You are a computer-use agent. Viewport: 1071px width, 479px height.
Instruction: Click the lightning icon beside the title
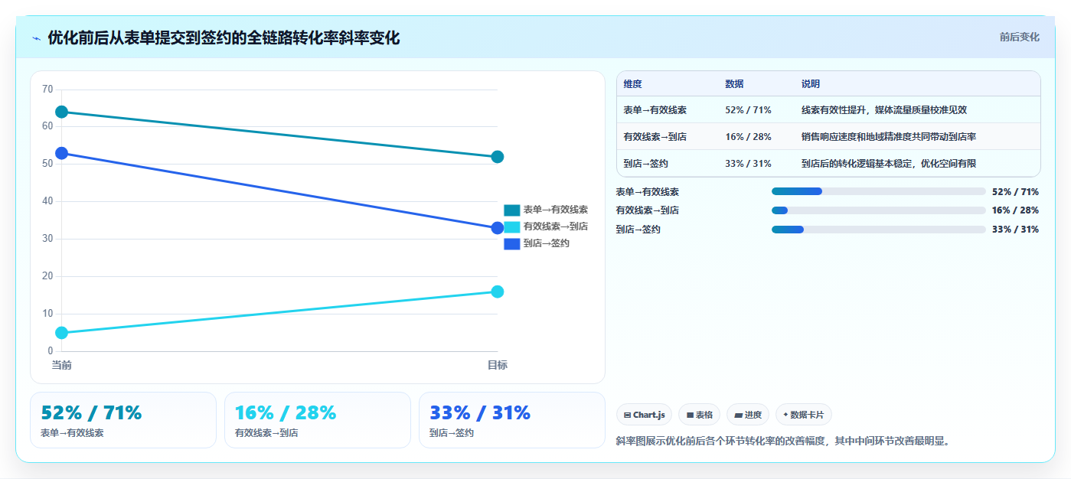pyautogui.click(x=36, y=38)
